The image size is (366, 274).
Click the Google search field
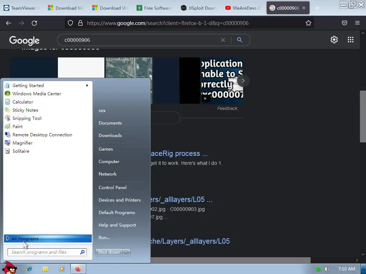pos(140,40)
